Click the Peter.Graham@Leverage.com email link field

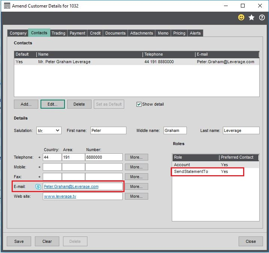click(x=71, y=186)
